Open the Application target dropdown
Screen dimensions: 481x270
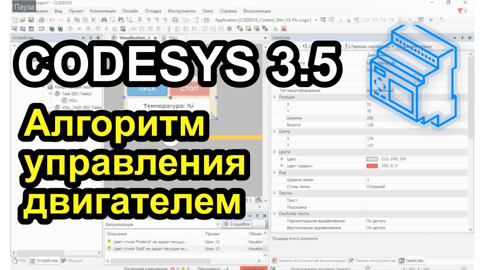click(316, 20)
